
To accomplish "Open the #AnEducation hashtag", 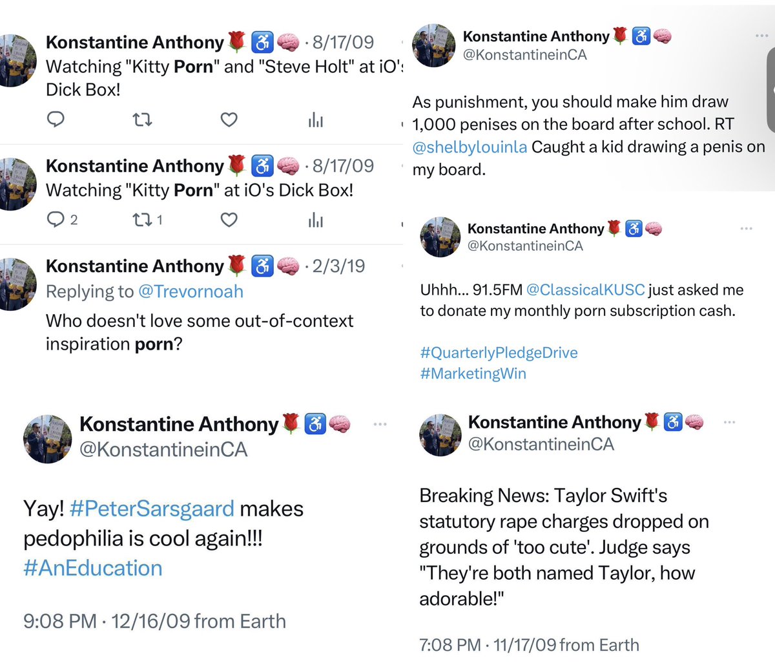I will tap(93, 568).
